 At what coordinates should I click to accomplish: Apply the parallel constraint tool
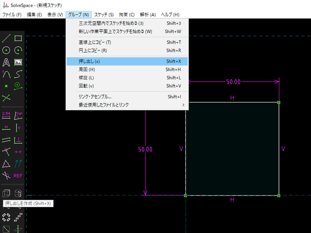(6, 140)
